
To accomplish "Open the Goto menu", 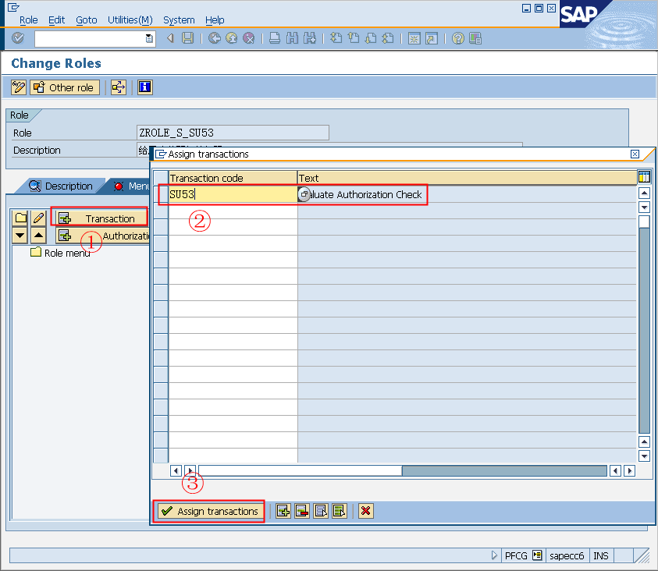I will coord(87,20).
